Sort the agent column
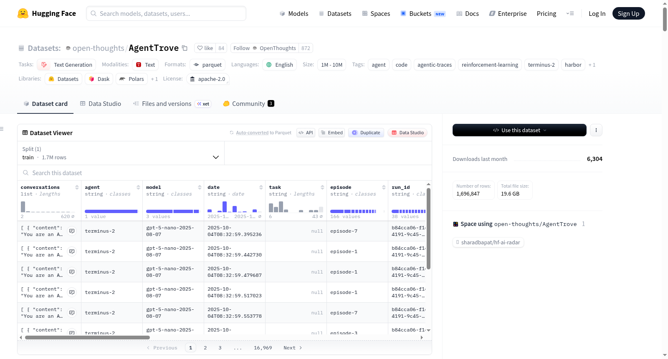The width and height of the screenshot is (668, 359). coord(138,187)
